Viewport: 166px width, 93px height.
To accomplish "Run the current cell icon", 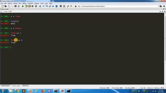I will [x=26, y=6].
